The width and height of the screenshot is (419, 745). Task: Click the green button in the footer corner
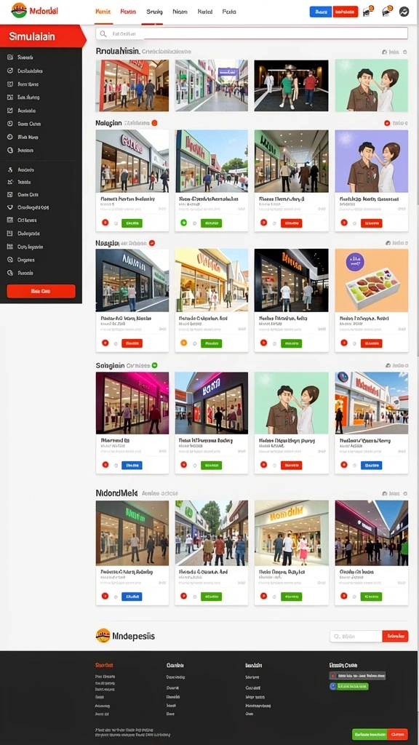pos(370,734)
